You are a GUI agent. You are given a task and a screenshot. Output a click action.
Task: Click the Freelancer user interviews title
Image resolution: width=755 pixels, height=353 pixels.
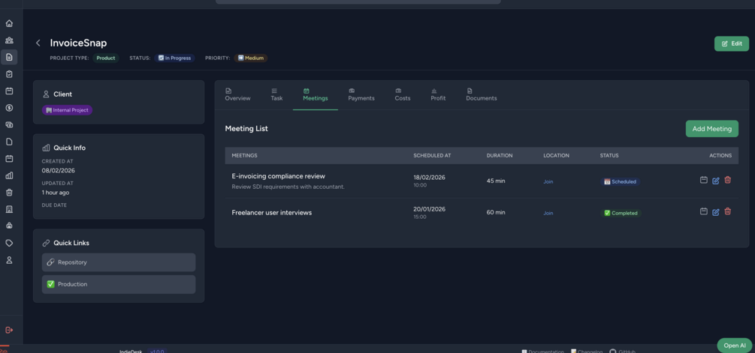tap(271, 212)
